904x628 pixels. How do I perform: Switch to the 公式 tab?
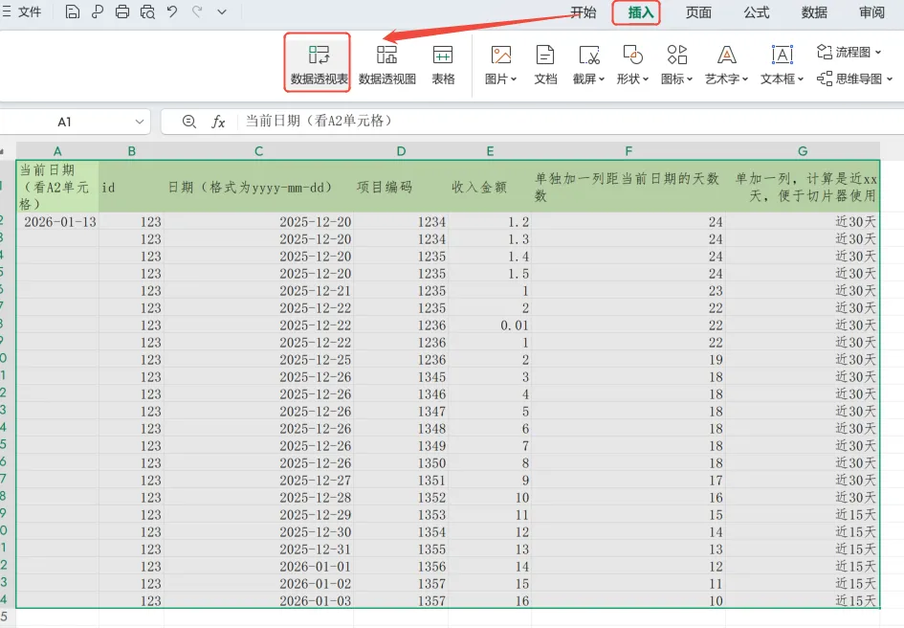tap(756, 12)
